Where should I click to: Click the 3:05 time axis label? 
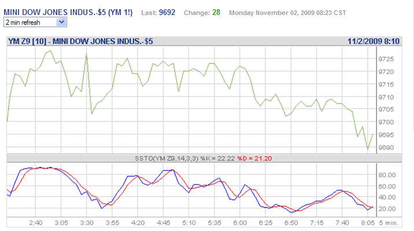pos(61,223)
